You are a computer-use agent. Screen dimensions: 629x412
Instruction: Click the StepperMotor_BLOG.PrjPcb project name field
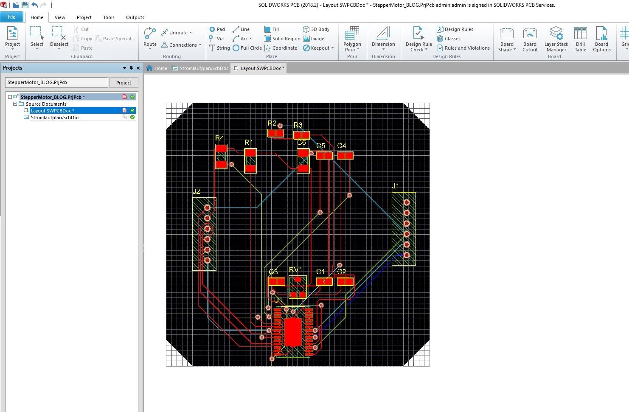(x=56, y=83)
